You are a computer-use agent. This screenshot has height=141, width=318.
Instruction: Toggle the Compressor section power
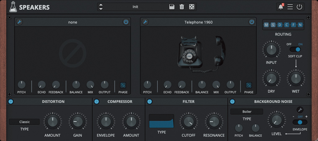point(97,101)
